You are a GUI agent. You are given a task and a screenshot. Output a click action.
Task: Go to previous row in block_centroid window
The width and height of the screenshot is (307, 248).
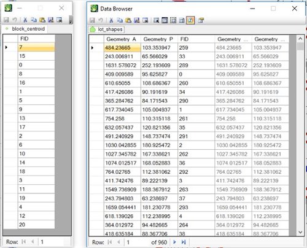(33, 242)
